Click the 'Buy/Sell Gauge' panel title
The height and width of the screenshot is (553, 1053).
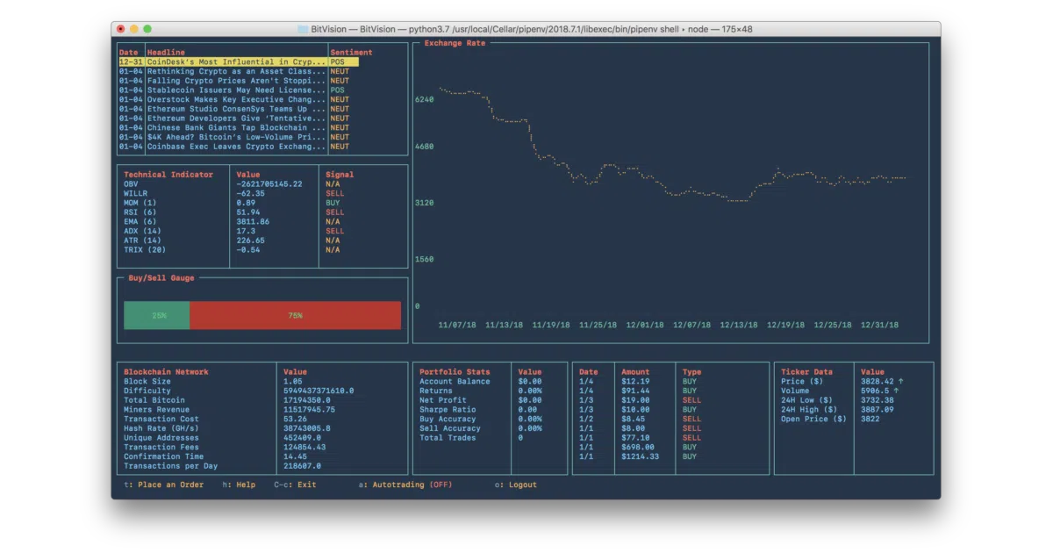(161, 278)
